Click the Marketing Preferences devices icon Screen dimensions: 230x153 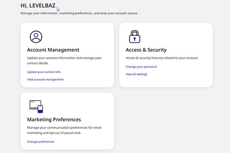click(x=36, y=106)
